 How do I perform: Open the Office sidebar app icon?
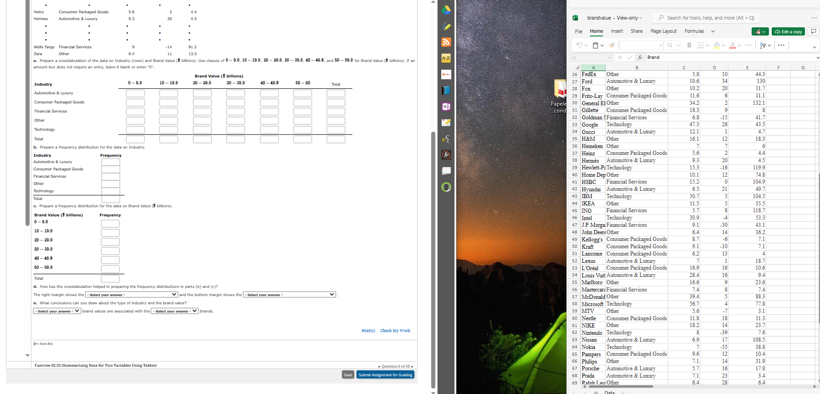446,74
